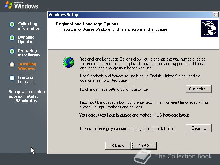
Task: Click the setup box and CD icon
Action: tap(209, 28)
